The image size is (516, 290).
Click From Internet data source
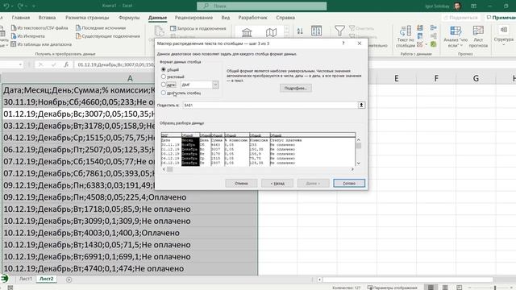pyautogui.click(x=28, y=36)
